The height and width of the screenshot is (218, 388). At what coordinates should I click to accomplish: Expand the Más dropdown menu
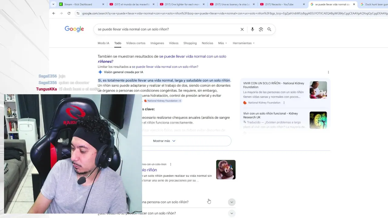pos(222,43)
